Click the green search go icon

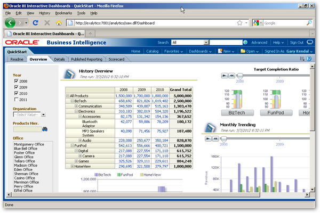pyautogui.click(x=245, y=43)
